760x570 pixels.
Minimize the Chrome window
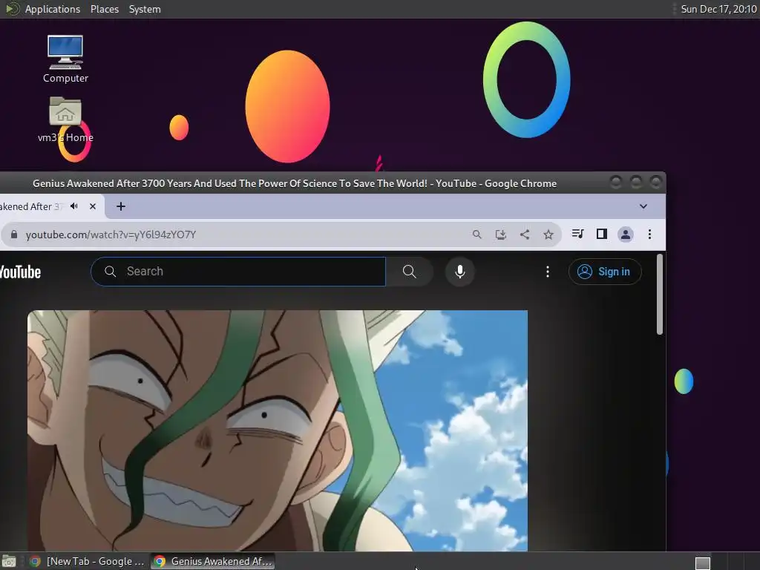615,183
